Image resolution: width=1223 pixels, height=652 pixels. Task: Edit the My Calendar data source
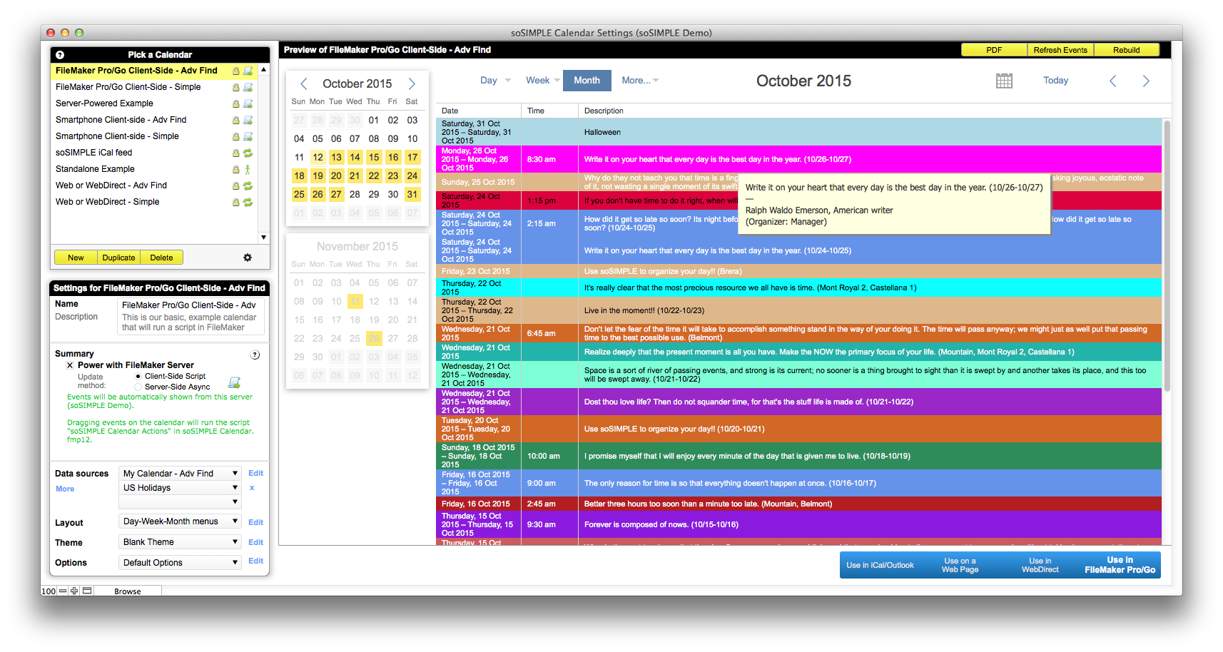(255, 473)
